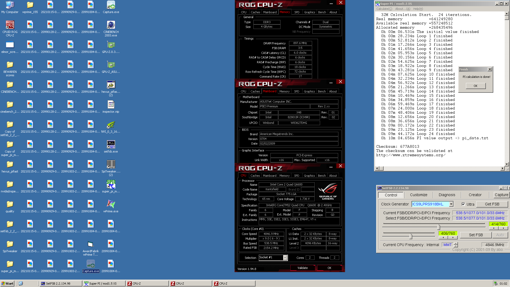The width and height of the screenshot is (510, 287).
Task: Toggle the Ultra checkbox in SetFSB
Action: [463, 204]
